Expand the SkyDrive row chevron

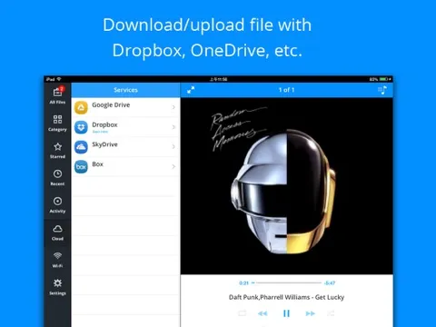click(173, 146)
